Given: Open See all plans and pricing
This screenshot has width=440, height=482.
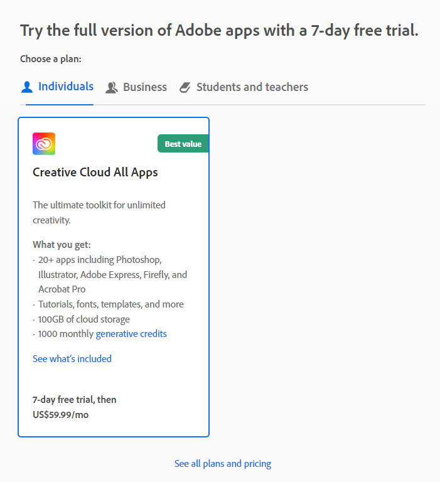Looking at the screenshot, I should coord(223,464).
